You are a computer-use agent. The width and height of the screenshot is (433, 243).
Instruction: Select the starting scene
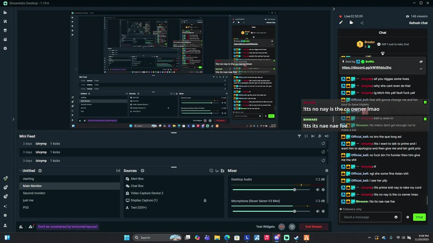tap(69, 179)
